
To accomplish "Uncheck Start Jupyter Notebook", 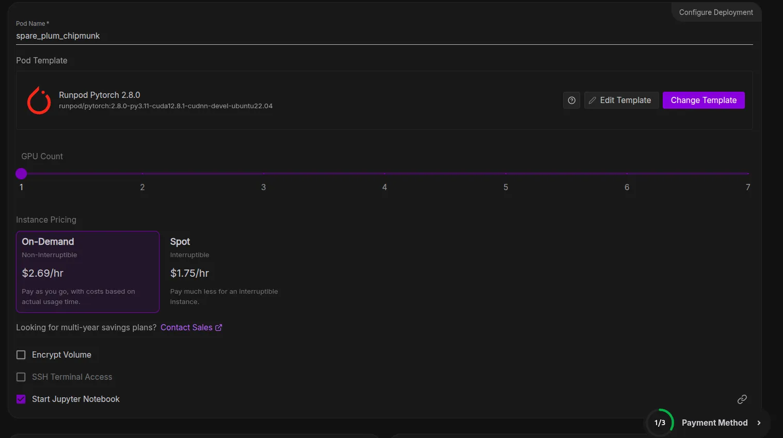I will coord(21,399).
